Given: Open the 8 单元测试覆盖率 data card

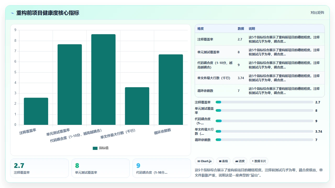Looking at the screenshot, I should click(100, 168).
